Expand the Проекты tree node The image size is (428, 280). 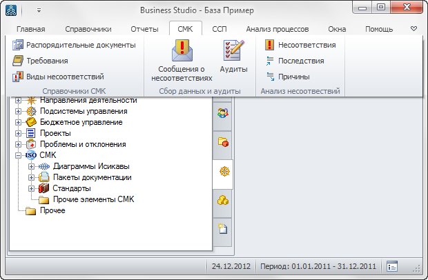coord(18,133)
